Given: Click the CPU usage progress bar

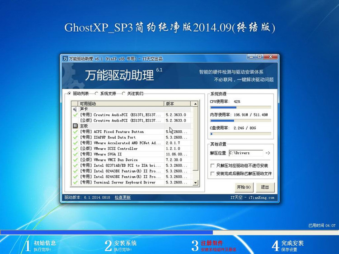Looking at the screenshot, I should pos(240,108).
